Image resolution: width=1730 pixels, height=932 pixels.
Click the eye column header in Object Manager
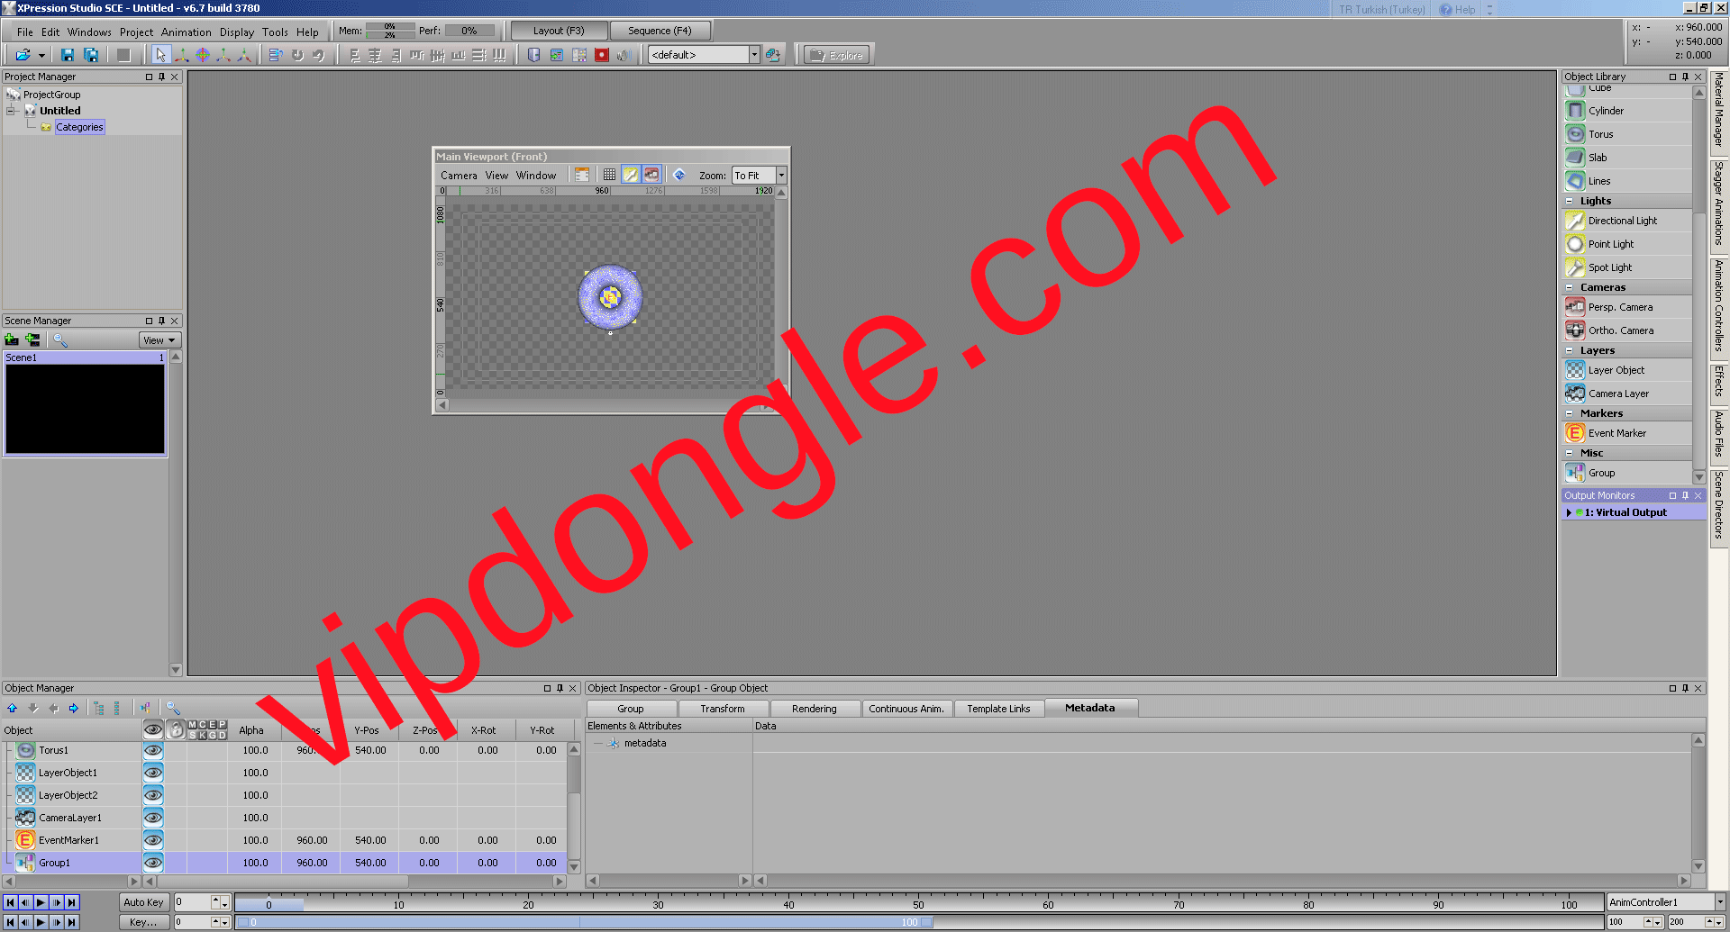(x=153, y=730)
